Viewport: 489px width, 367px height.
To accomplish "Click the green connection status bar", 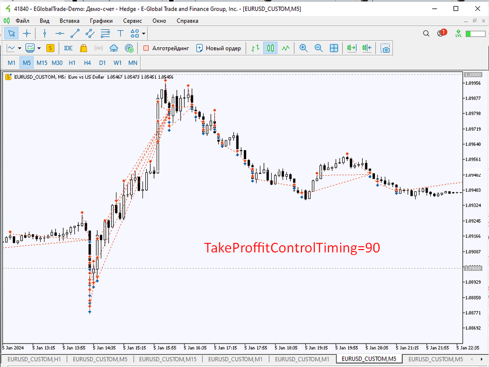I will 476,34.
